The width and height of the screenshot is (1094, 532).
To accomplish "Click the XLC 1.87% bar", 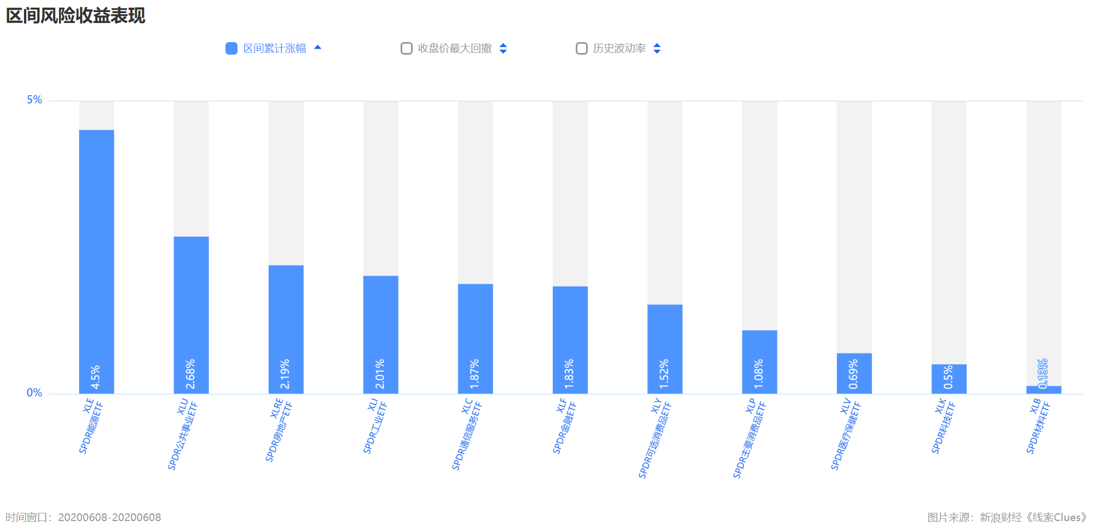I will tap(475, 338).
